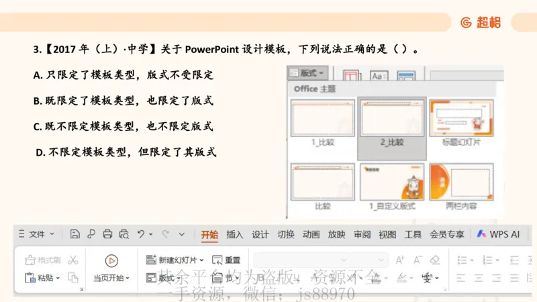Click the Aa text icon in slide image
Viewport: 537px width, 302px height.
pyautogui.click(x=379, y=76)
